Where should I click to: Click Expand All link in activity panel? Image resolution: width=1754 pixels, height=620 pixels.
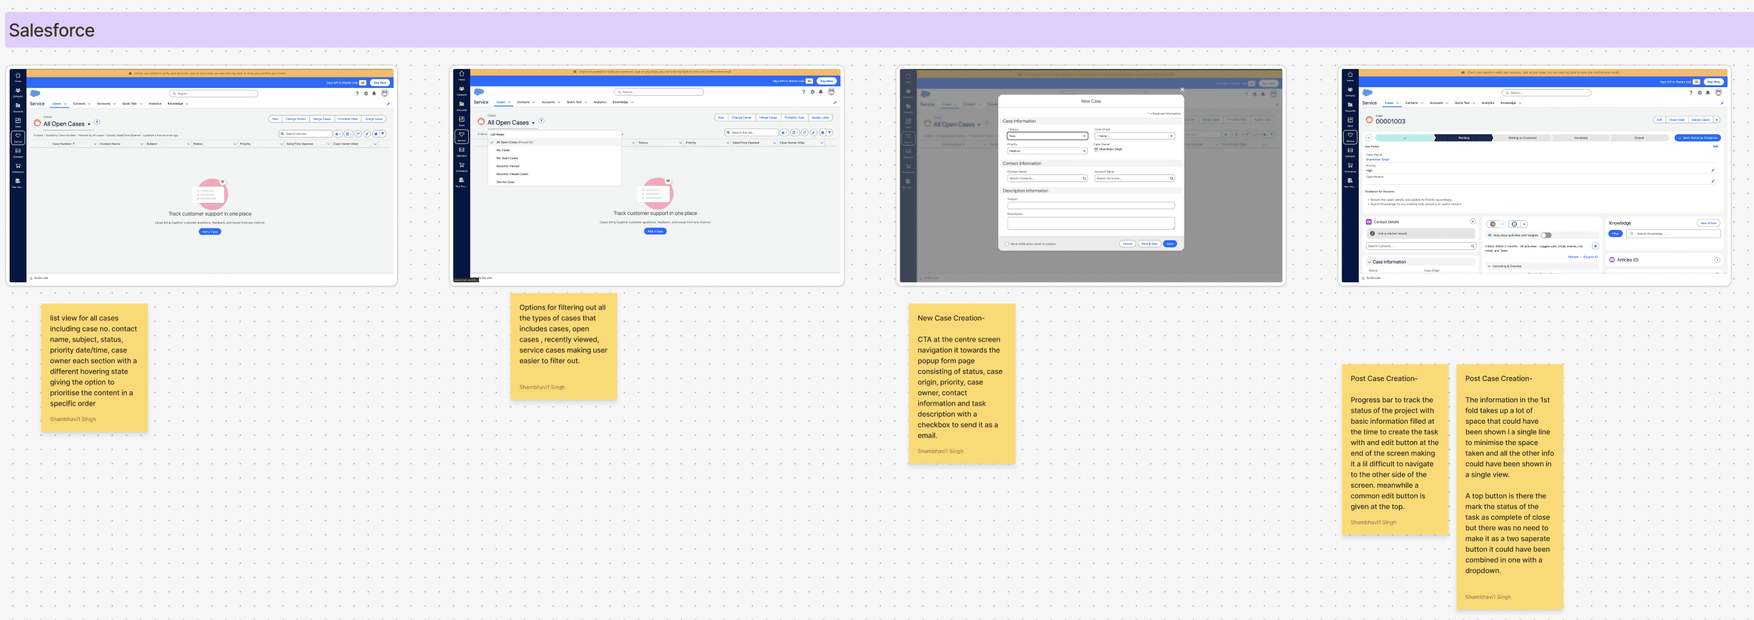[1591, 257]
